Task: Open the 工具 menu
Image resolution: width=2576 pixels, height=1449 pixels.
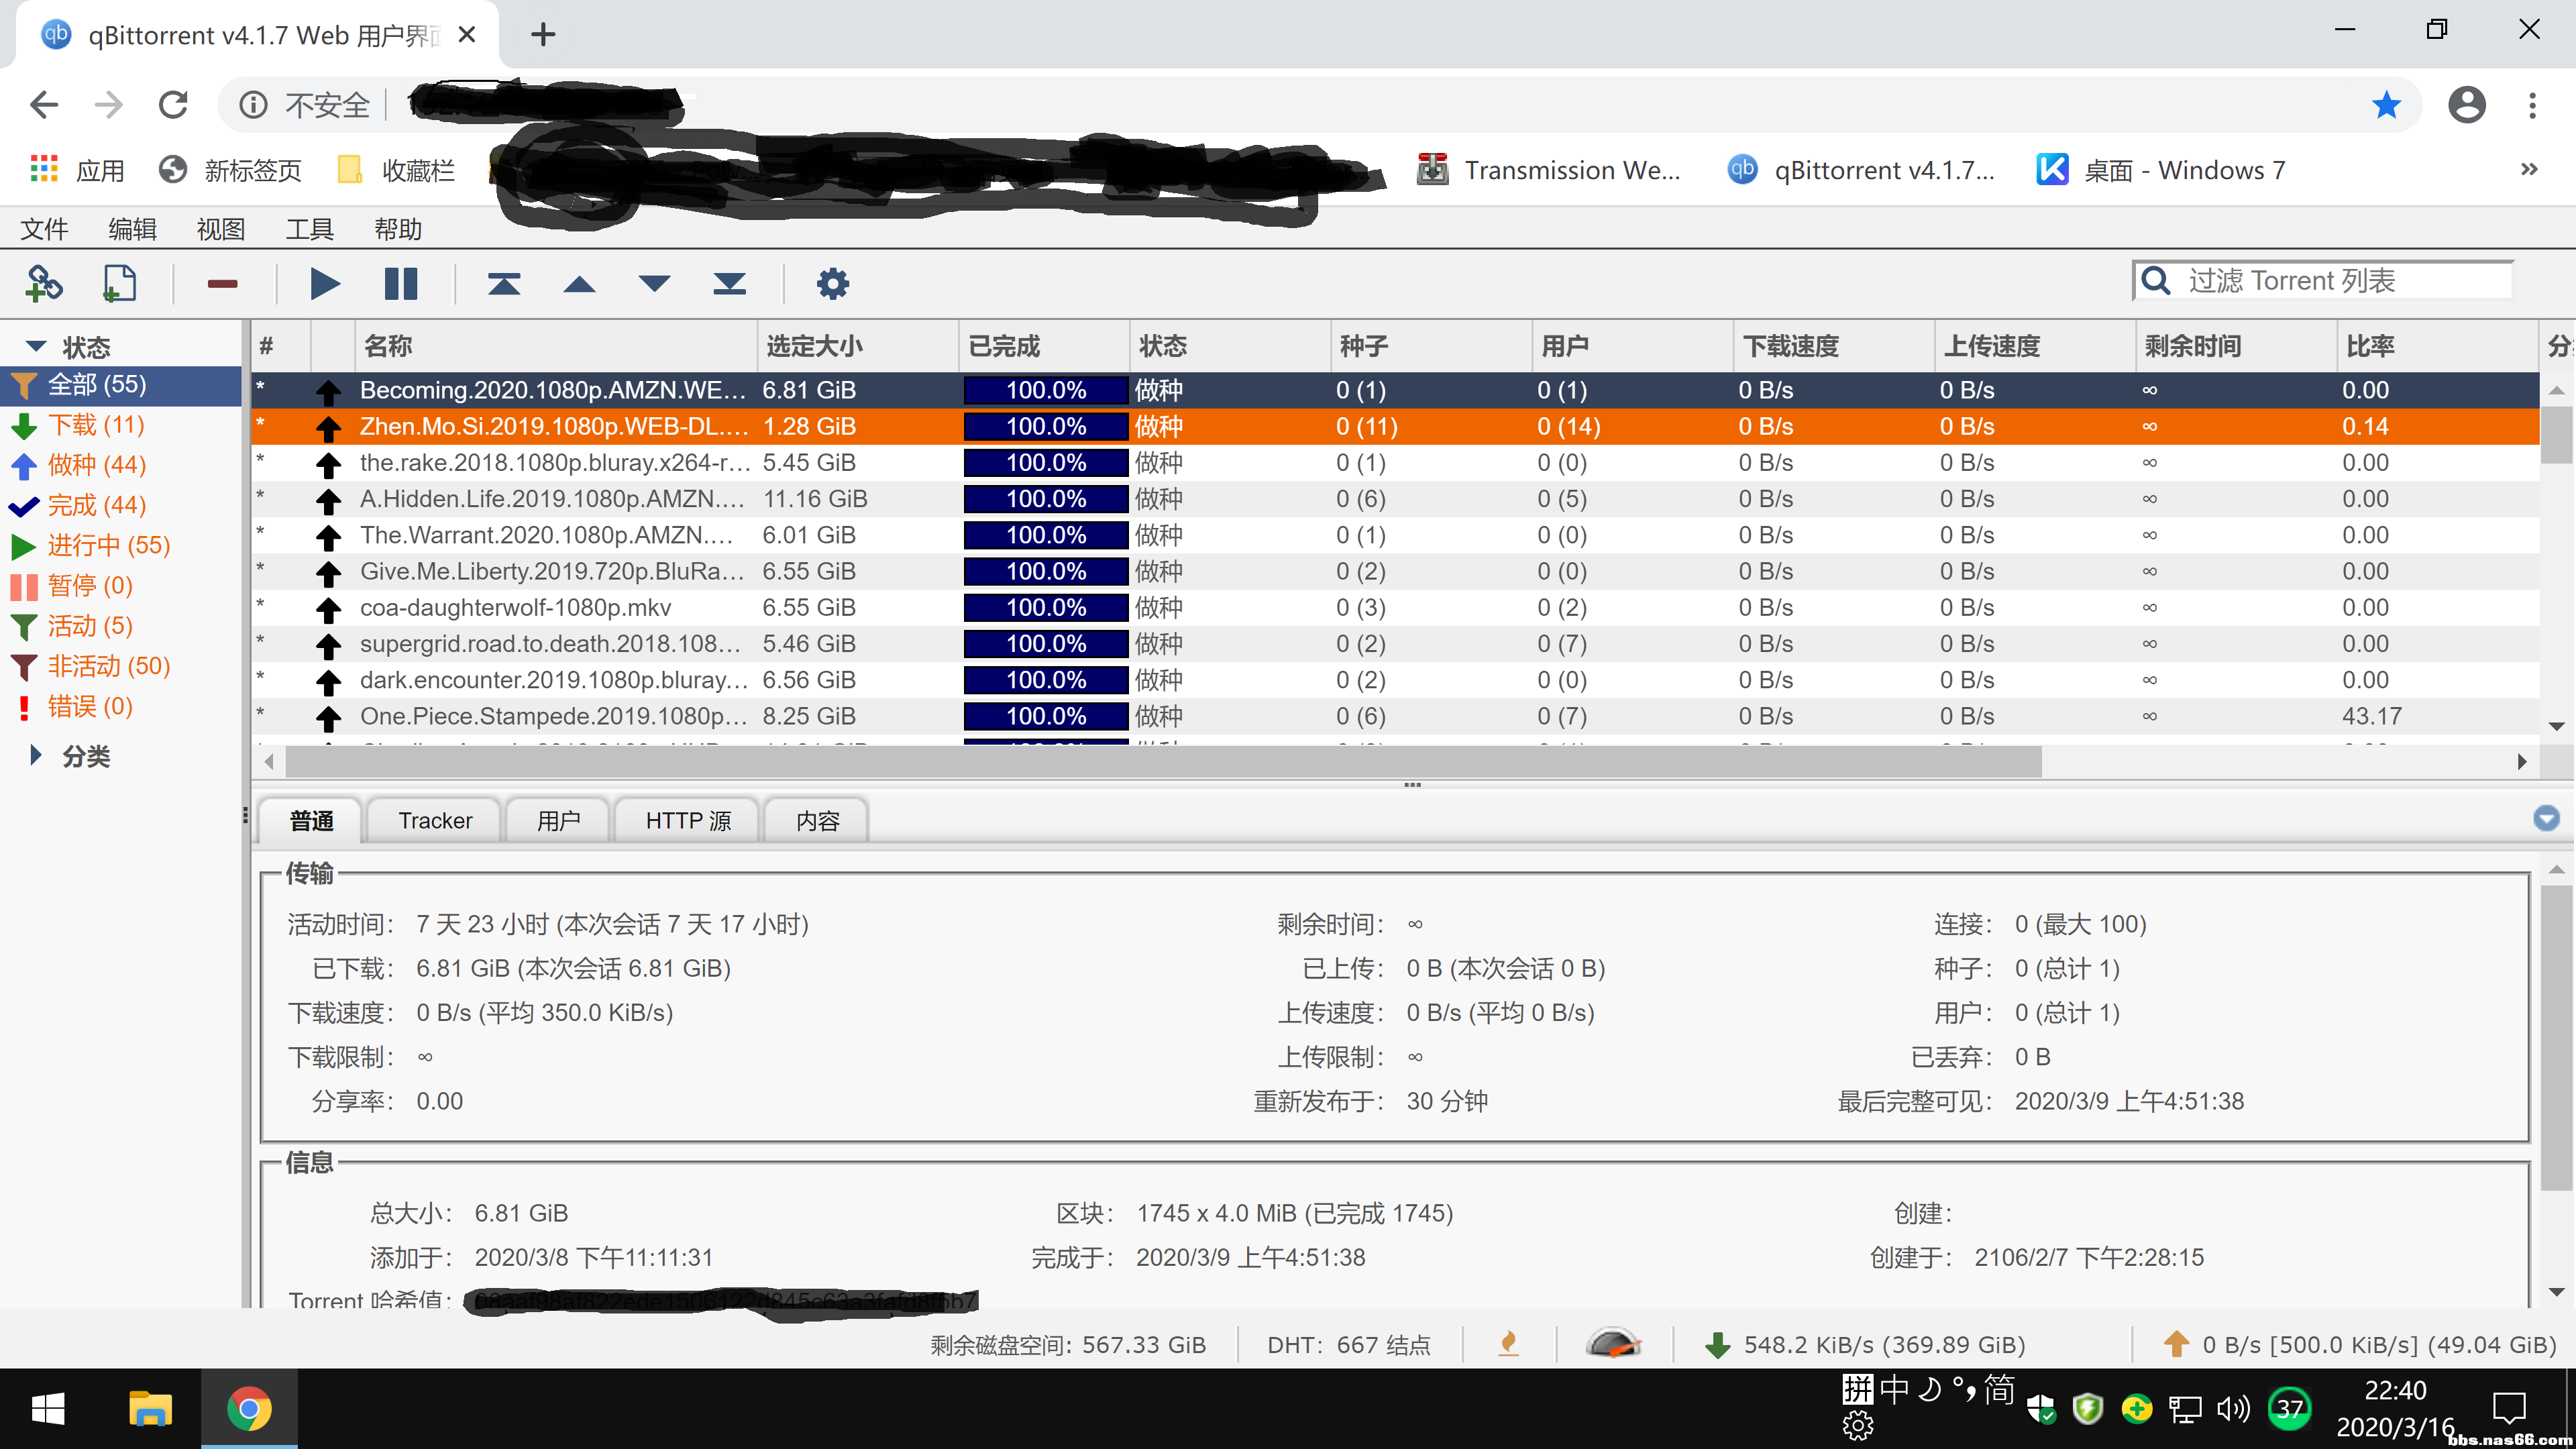Action: [x=309, y=229]
